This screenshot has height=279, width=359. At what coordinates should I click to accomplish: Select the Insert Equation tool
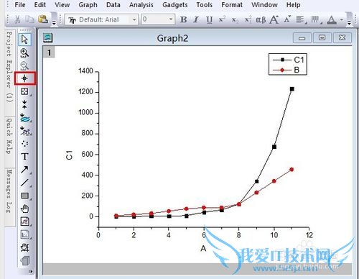(24, 221)
